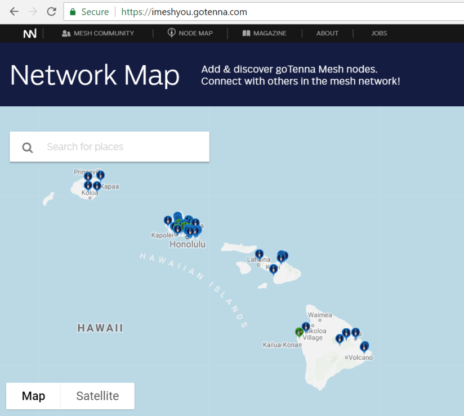Click the Search for places field
This screenshot has height=416, width=464.
pyautogui.click(x=124, y=147)
